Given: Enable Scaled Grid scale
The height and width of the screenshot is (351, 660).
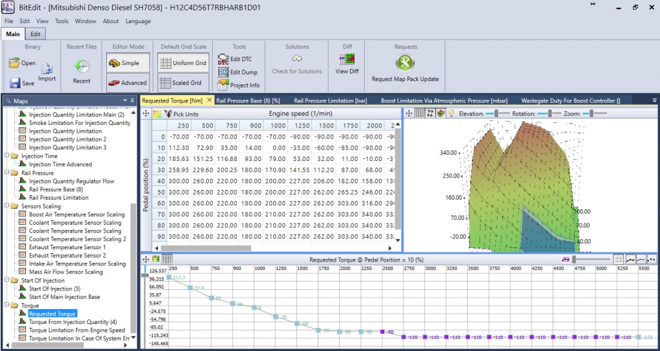Looking at the screenshot, I should coord(184,83).
